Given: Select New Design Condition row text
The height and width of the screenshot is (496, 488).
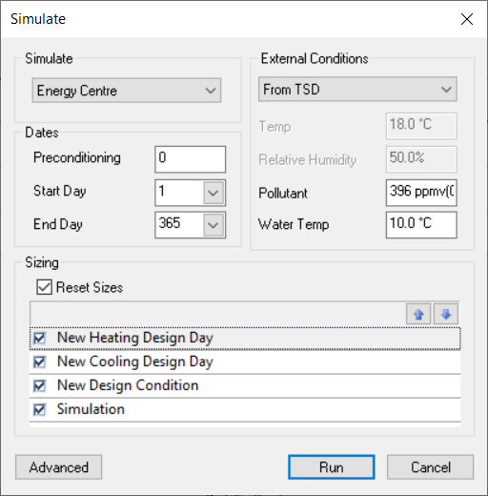Looking at the screenshot, I should [x=128, y=385].
